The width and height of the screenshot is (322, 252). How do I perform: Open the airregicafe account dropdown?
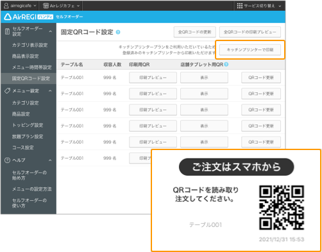[x=20, y=6]
